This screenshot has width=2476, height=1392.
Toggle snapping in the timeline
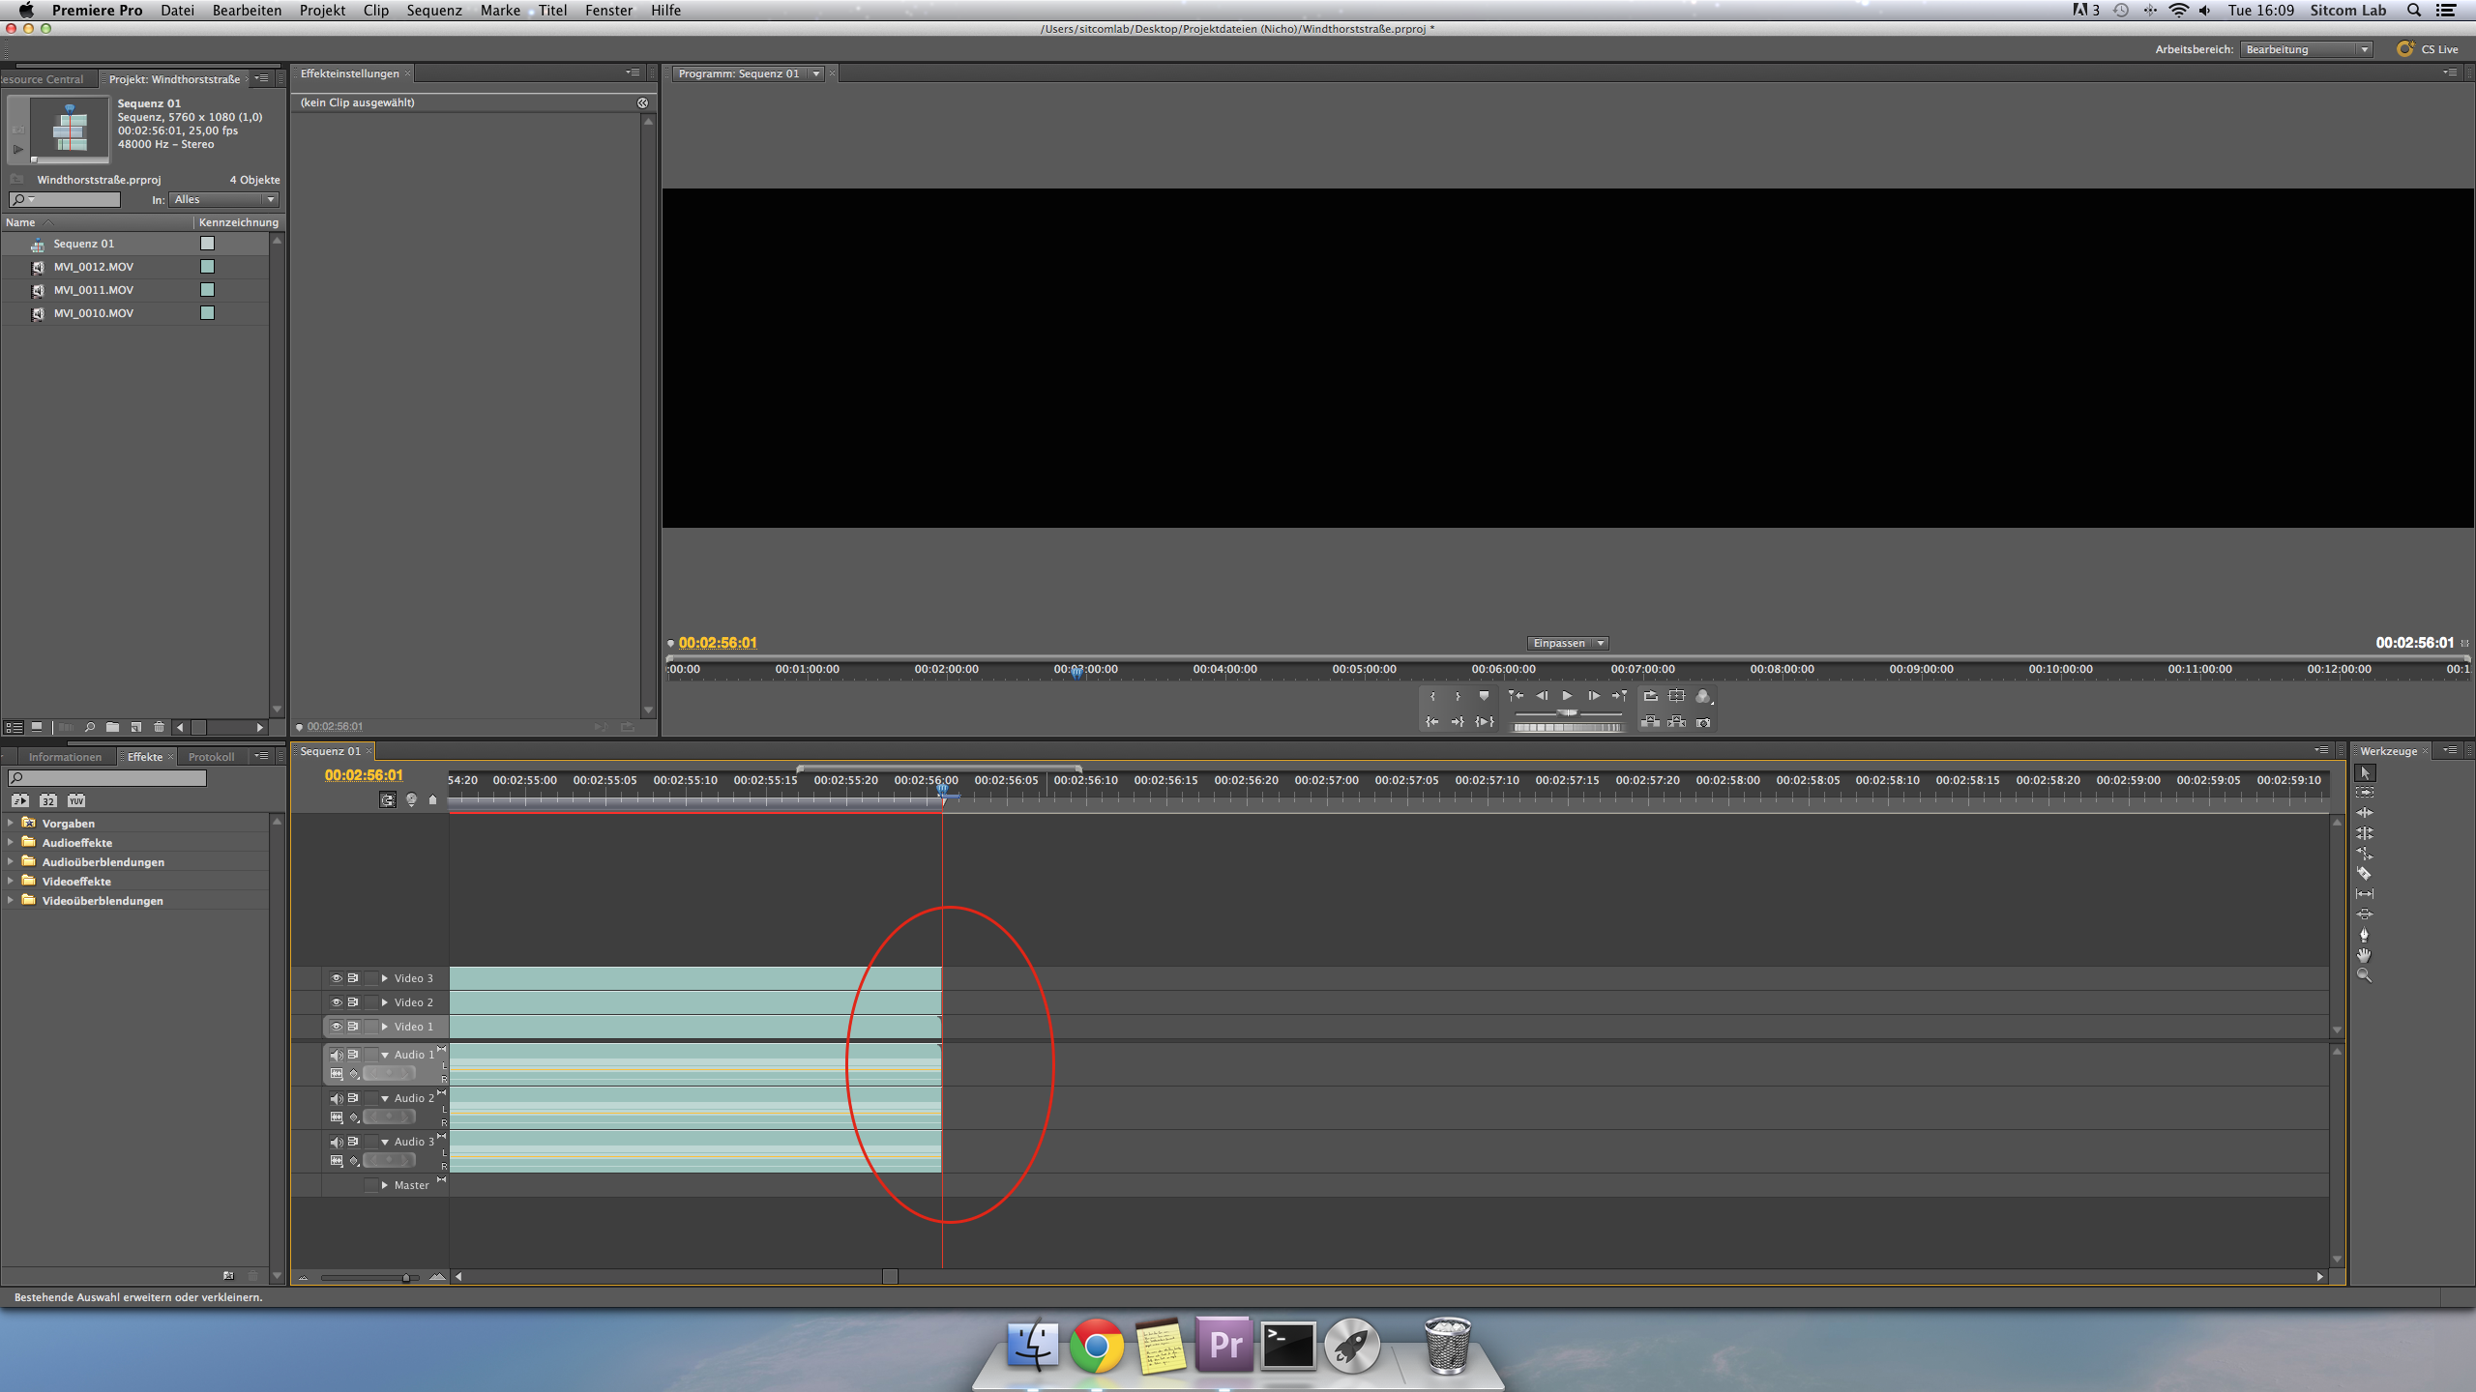pos(388,800)
